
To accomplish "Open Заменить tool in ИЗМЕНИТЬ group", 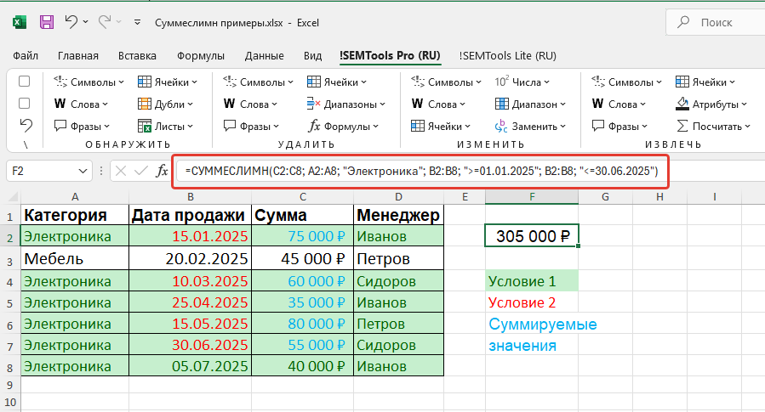I will [531, 127].
